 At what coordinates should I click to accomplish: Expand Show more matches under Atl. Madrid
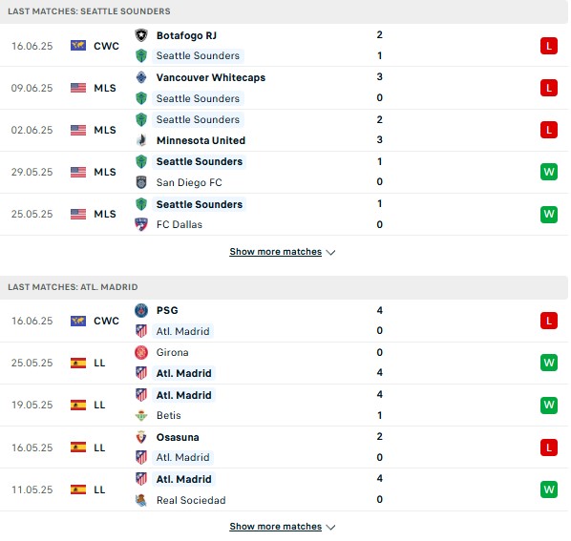click(x=276, y=527)
